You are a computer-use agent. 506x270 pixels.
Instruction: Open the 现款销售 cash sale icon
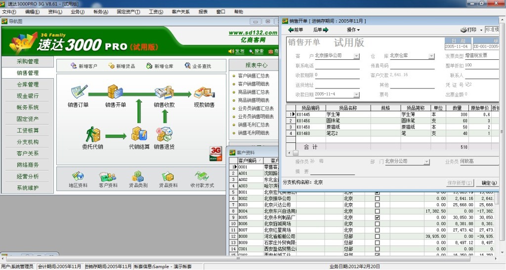tap(204, 92)
